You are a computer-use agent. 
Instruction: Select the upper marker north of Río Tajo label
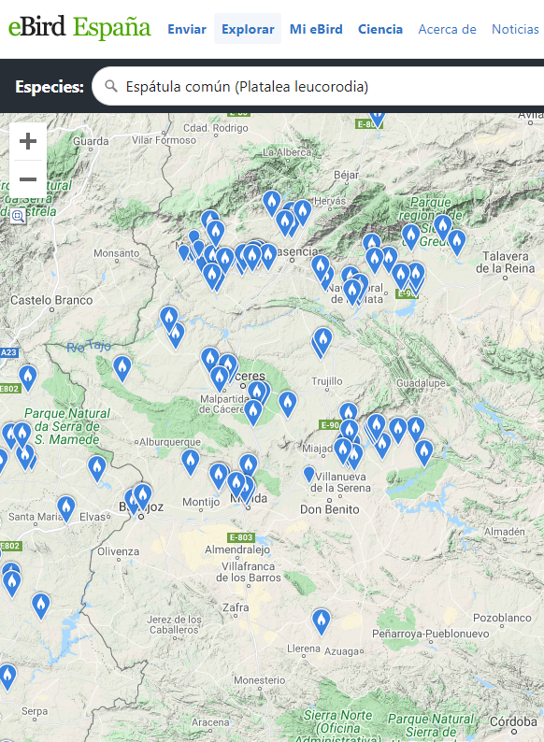[169, 319]
